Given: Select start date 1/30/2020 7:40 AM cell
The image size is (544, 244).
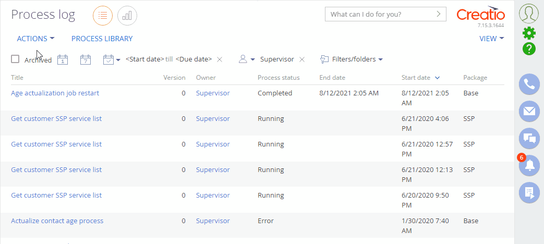Looking at the screenshot, I should coord(426,226).
